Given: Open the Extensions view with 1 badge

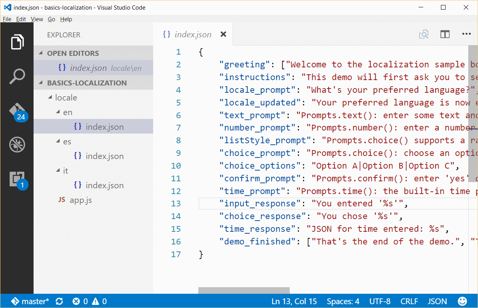Looking at the screenshot, I should [18, 180].
